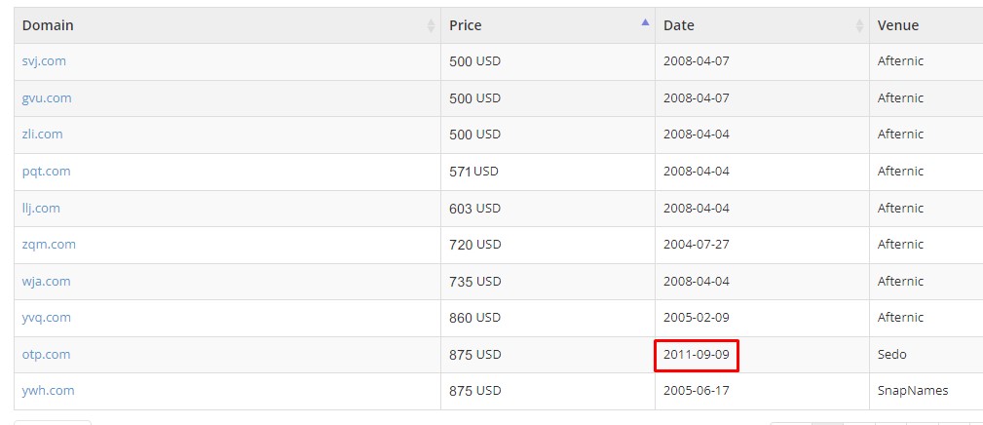This screenshot has width=983, height=425.
Task: Open the gvu.com domain link
Action: (x=47, y=98)
